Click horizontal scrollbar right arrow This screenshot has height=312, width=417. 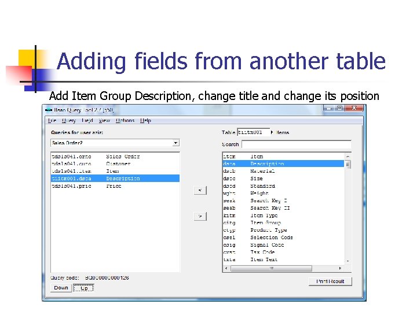340,268
